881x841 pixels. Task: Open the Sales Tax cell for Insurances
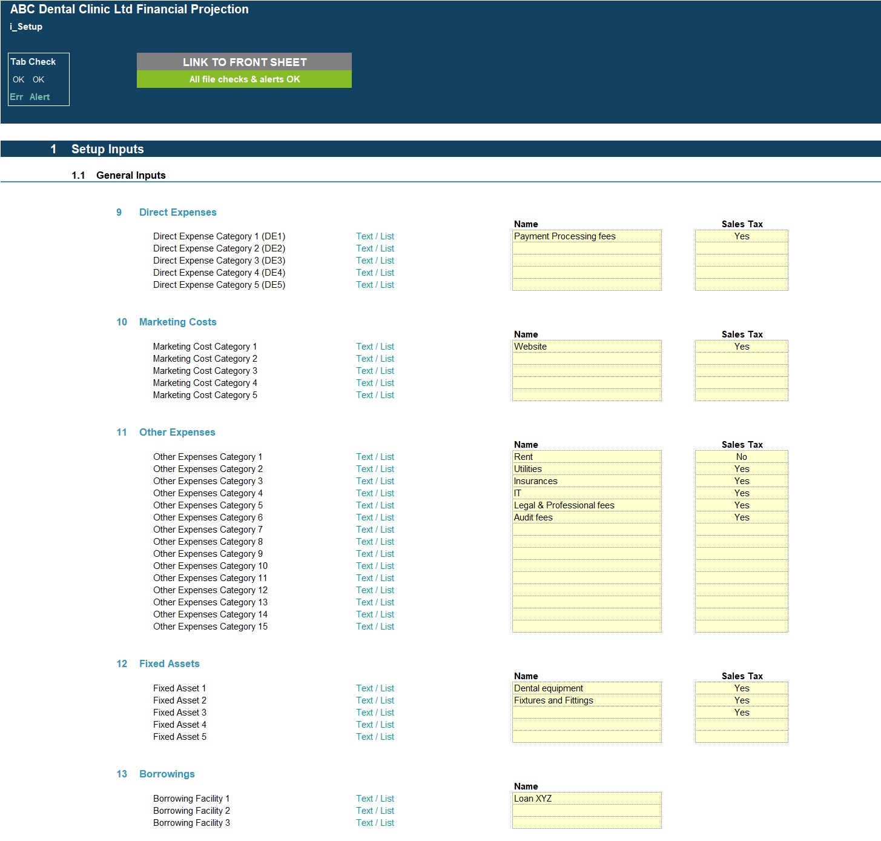[x=742, y=481]
